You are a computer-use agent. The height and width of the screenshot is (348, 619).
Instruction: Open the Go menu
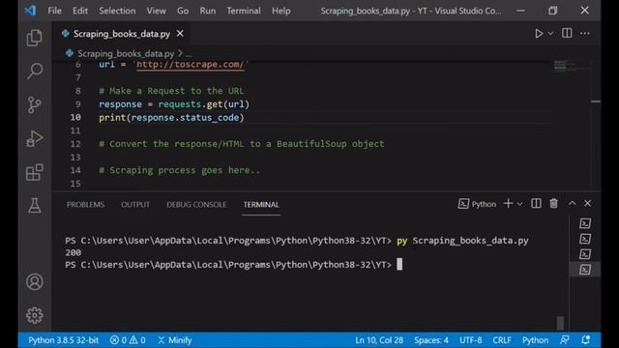click(183, 11)
